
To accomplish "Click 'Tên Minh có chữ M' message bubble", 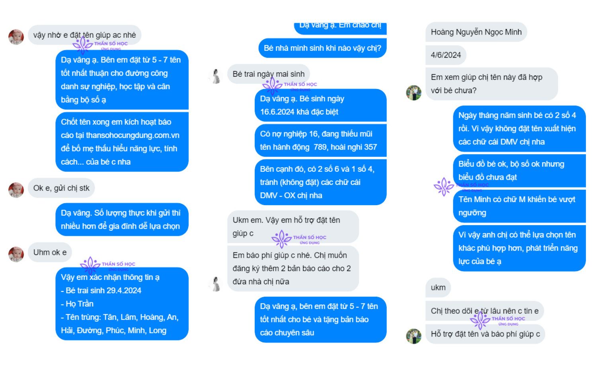I will point(519,206).
